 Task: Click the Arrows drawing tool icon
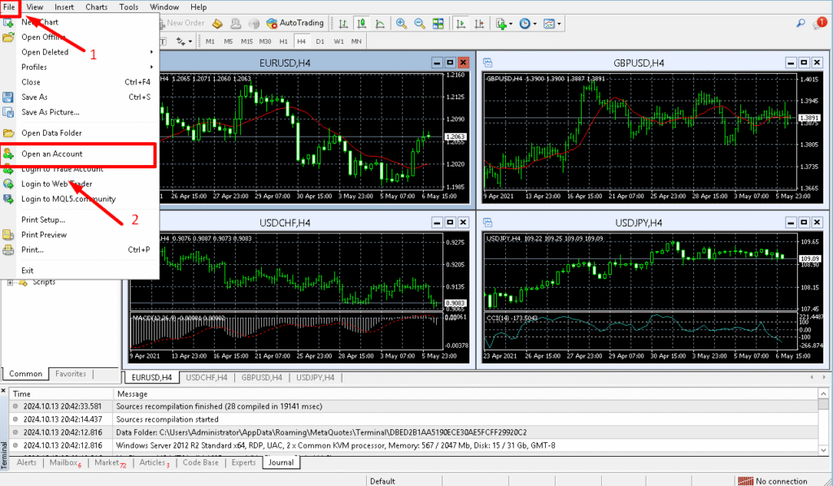(x=181, y=41)
